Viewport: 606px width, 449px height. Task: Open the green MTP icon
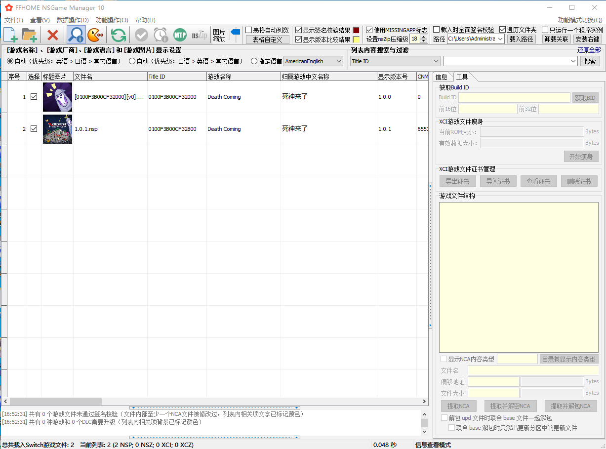(x=180, y=35)
